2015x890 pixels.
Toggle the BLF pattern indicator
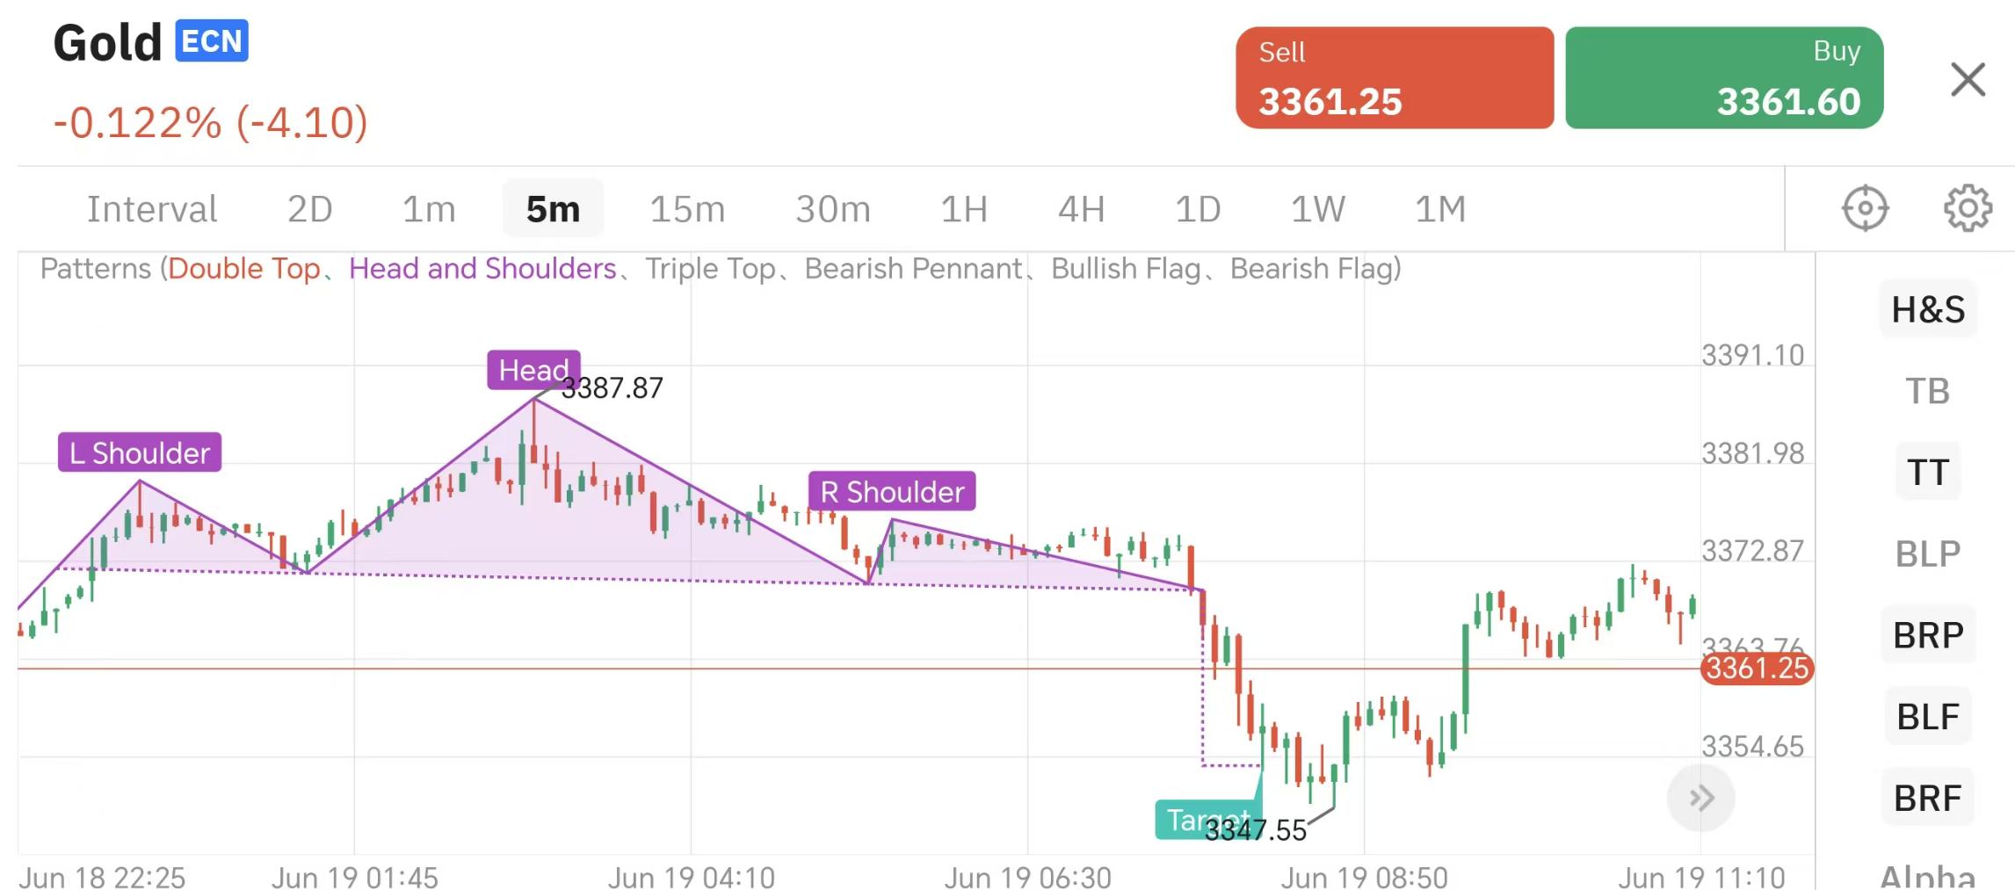pyautogui.click(x=1928, y=717)
